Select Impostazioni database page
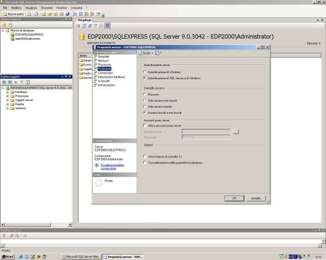 (112, 77)
